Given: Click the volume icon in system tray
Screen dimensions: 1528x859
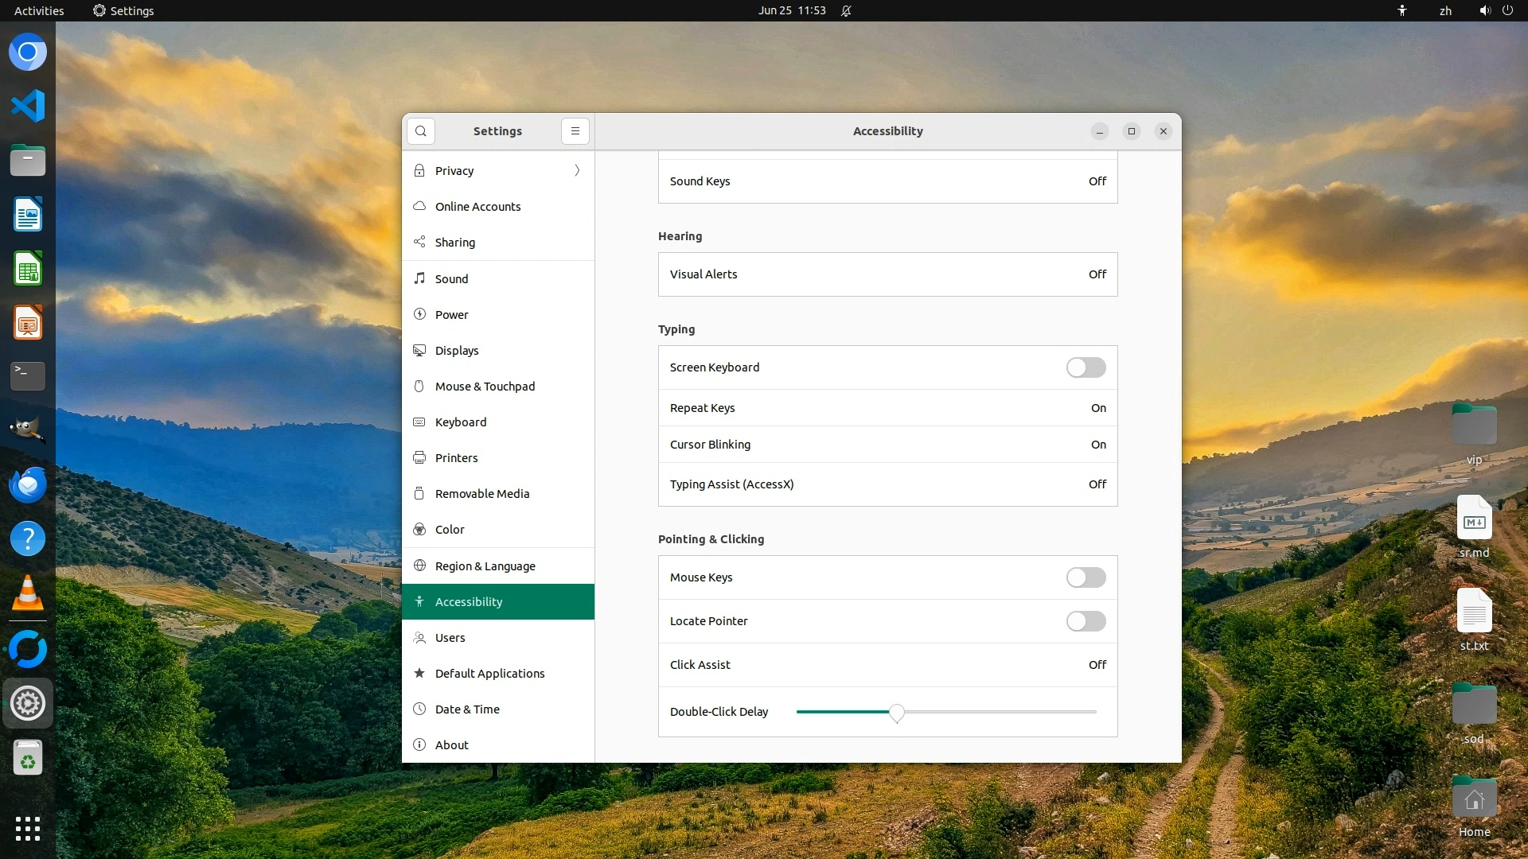Looking at the screenshot, I should (x=1484, y=10).
